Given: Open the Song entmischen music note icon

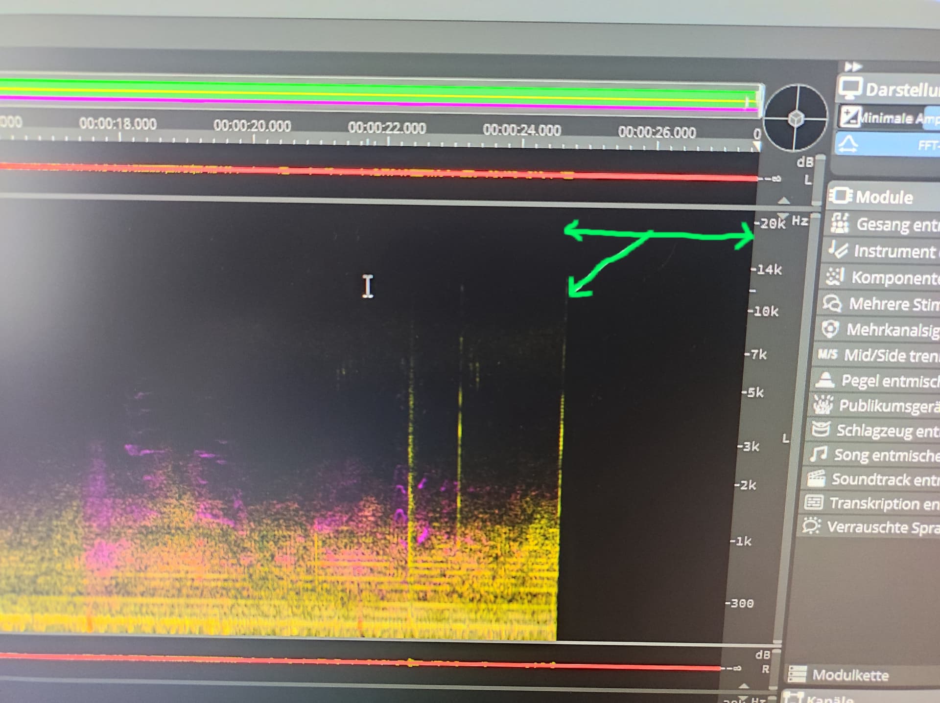Looking at the screenshot, I should coord(818,454).
